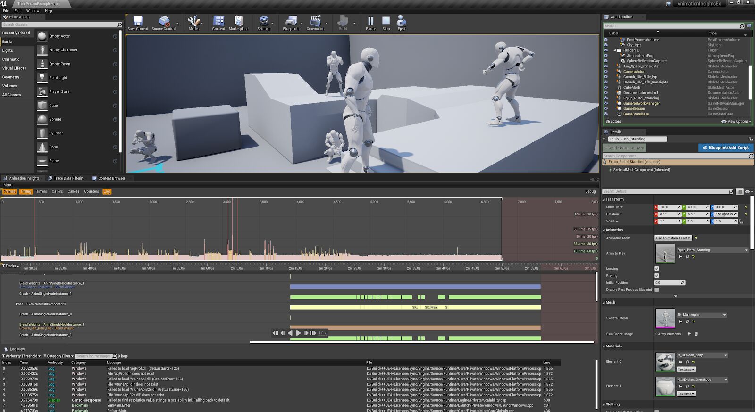Viewport: 755px width, 412px height.
Task: Click the Blueprint/Add Script button
Action: coord(726,148)
